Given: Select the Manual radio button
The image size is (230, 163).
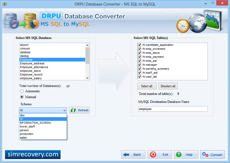Looking at the screenshot, I should 22,97.
